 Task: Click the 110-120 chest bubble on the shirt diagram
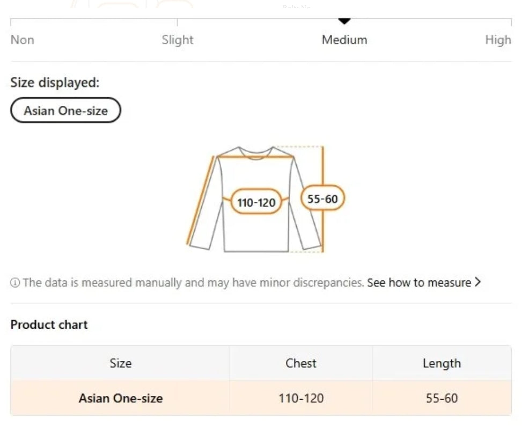point(256,202)
